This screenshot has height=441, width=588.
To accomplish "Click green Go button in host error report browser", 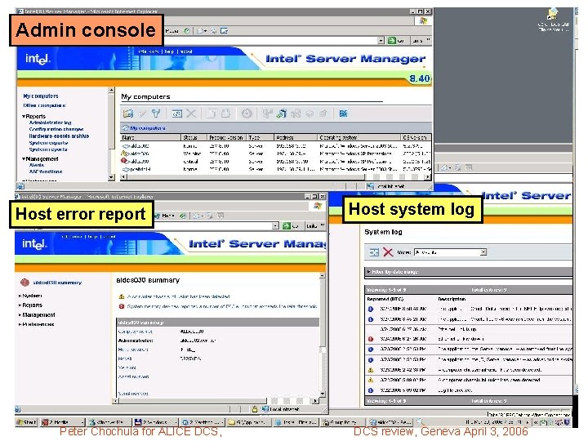I will coord(291,225).
